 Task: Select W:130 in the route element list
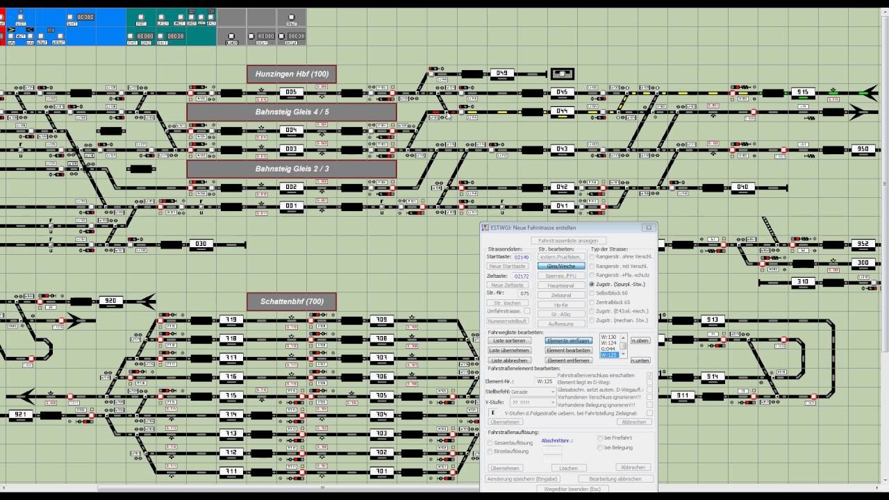609,337
